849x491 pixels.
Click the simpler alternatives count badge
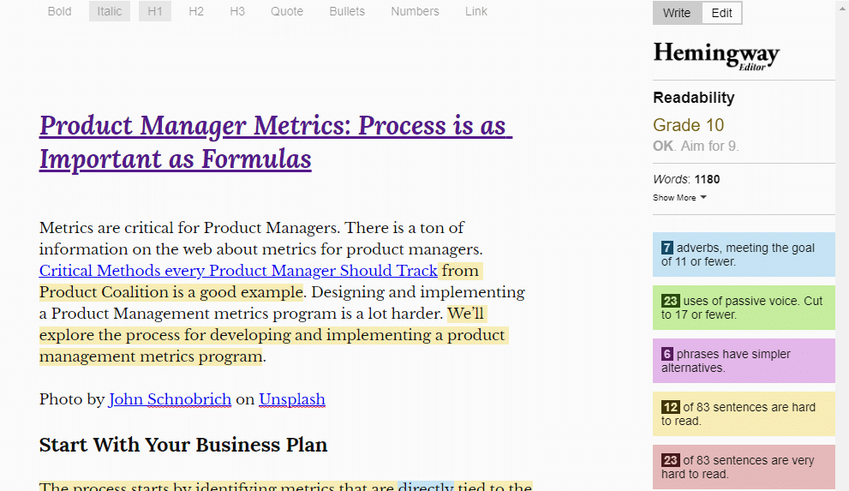[x=667, y=355]
